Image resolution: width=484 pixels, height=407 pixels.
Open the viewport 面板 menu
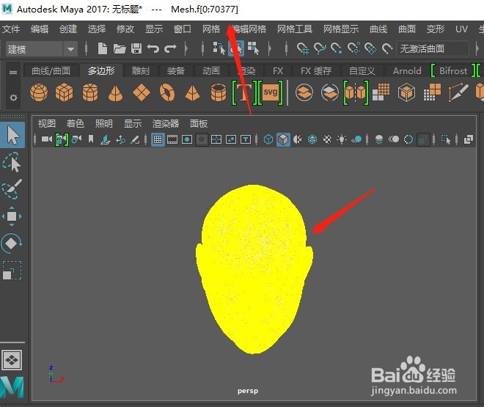coord(199,124)
